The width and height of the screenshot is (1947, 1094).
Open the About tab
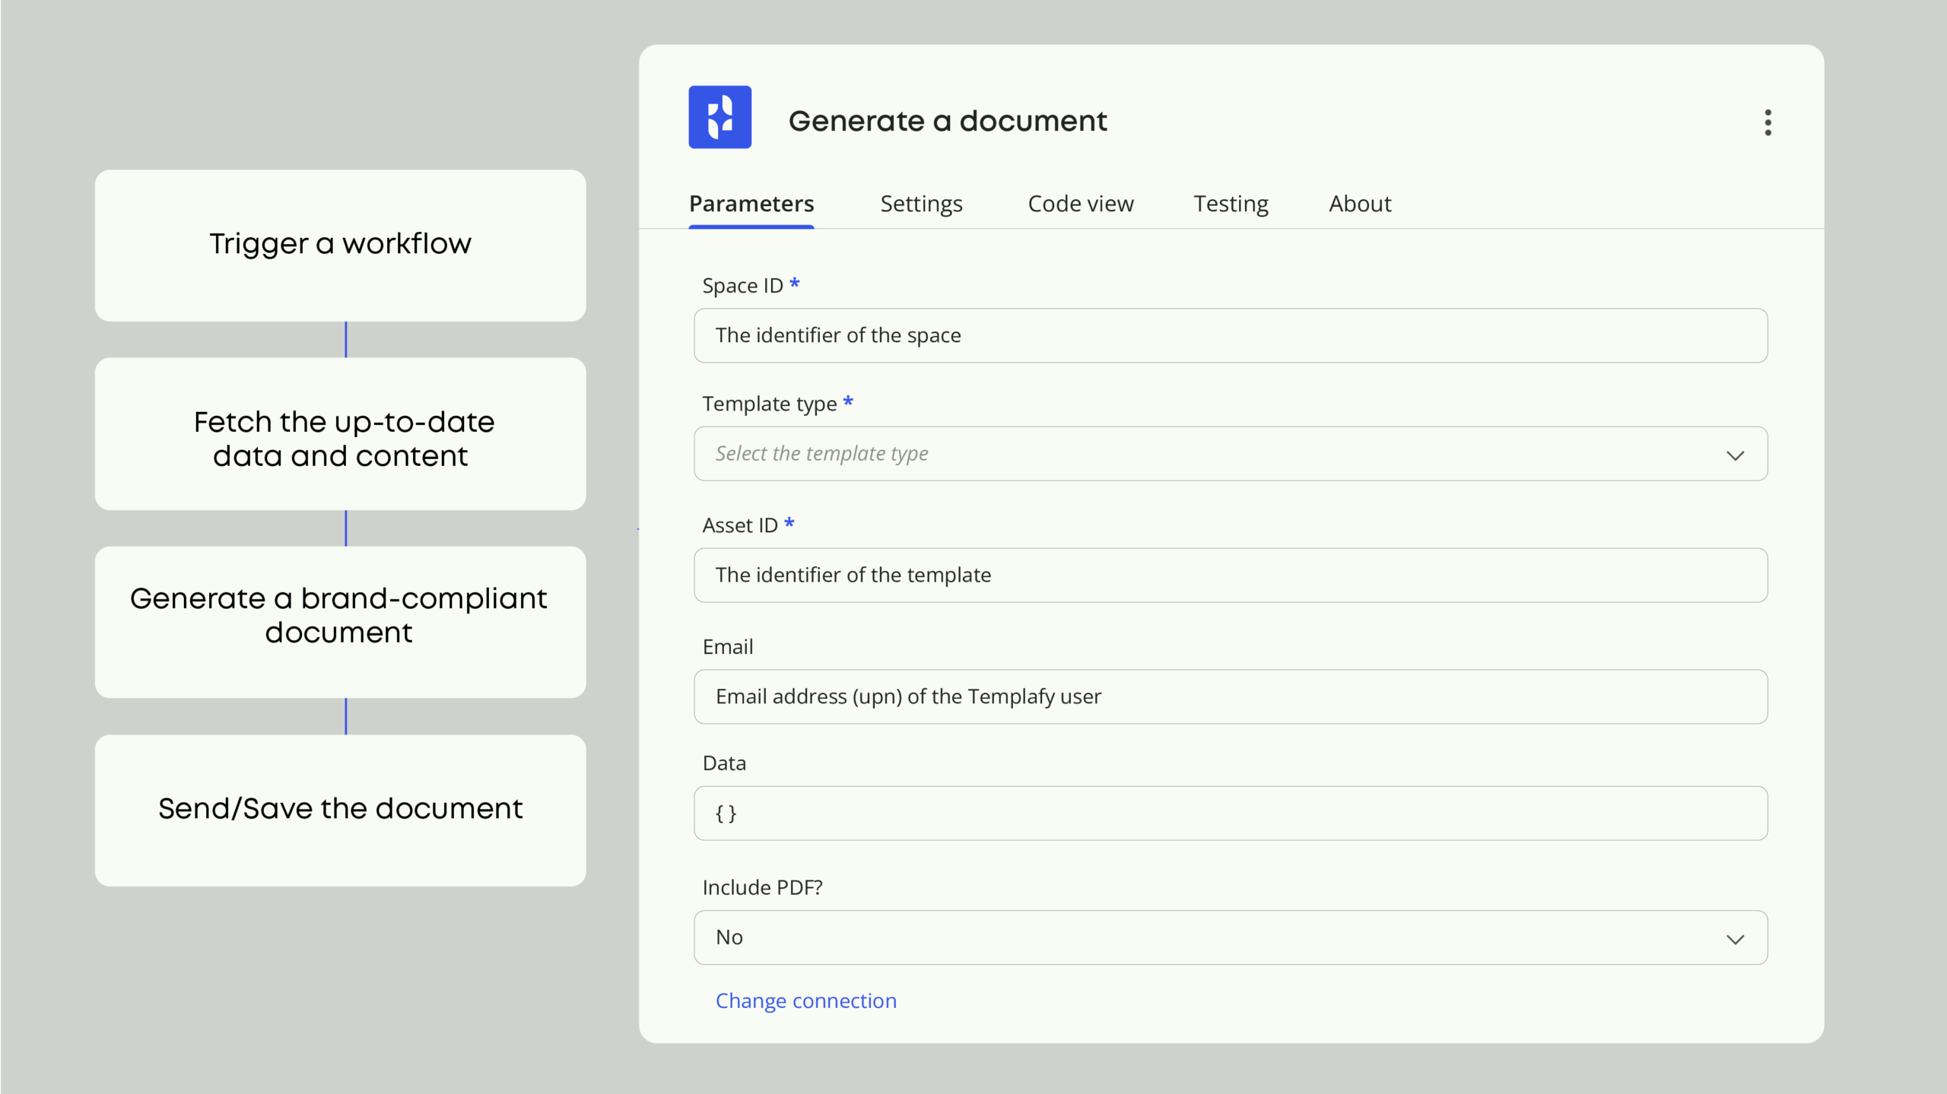(x=1360, y=204)
